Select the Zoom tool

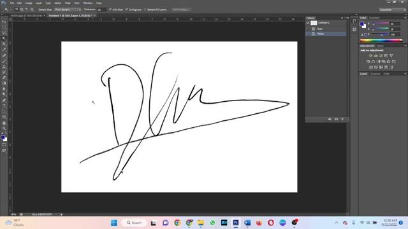coord(4,128)
